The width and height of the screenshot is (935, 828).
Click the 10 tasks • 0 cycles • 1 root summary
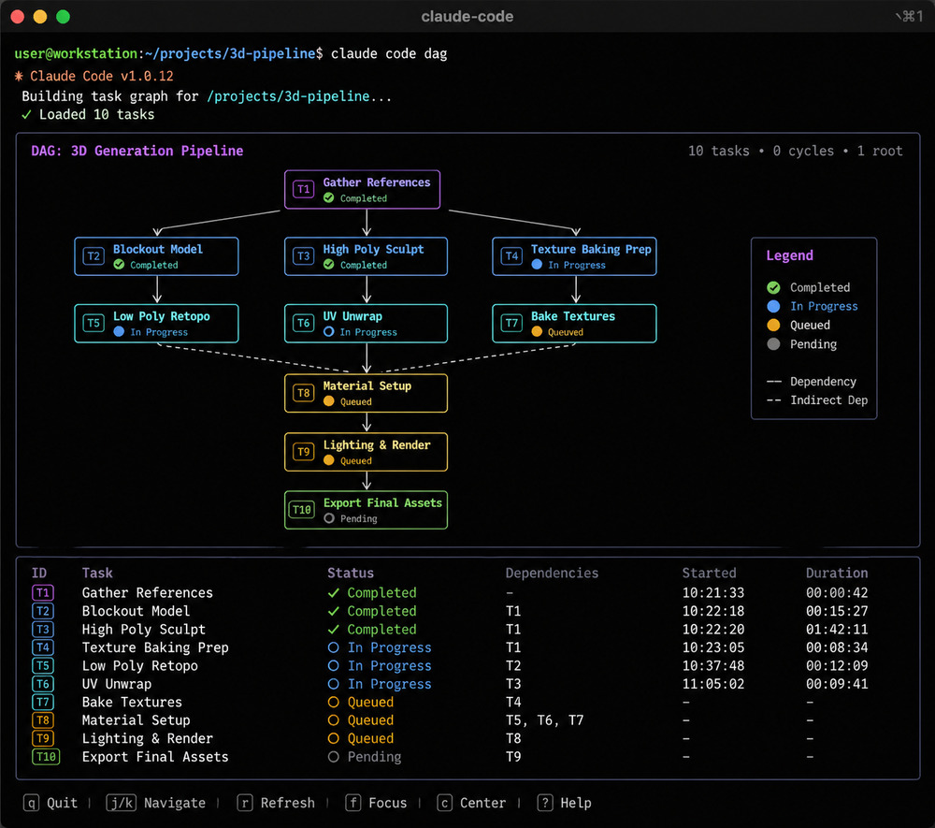[796, 151]
